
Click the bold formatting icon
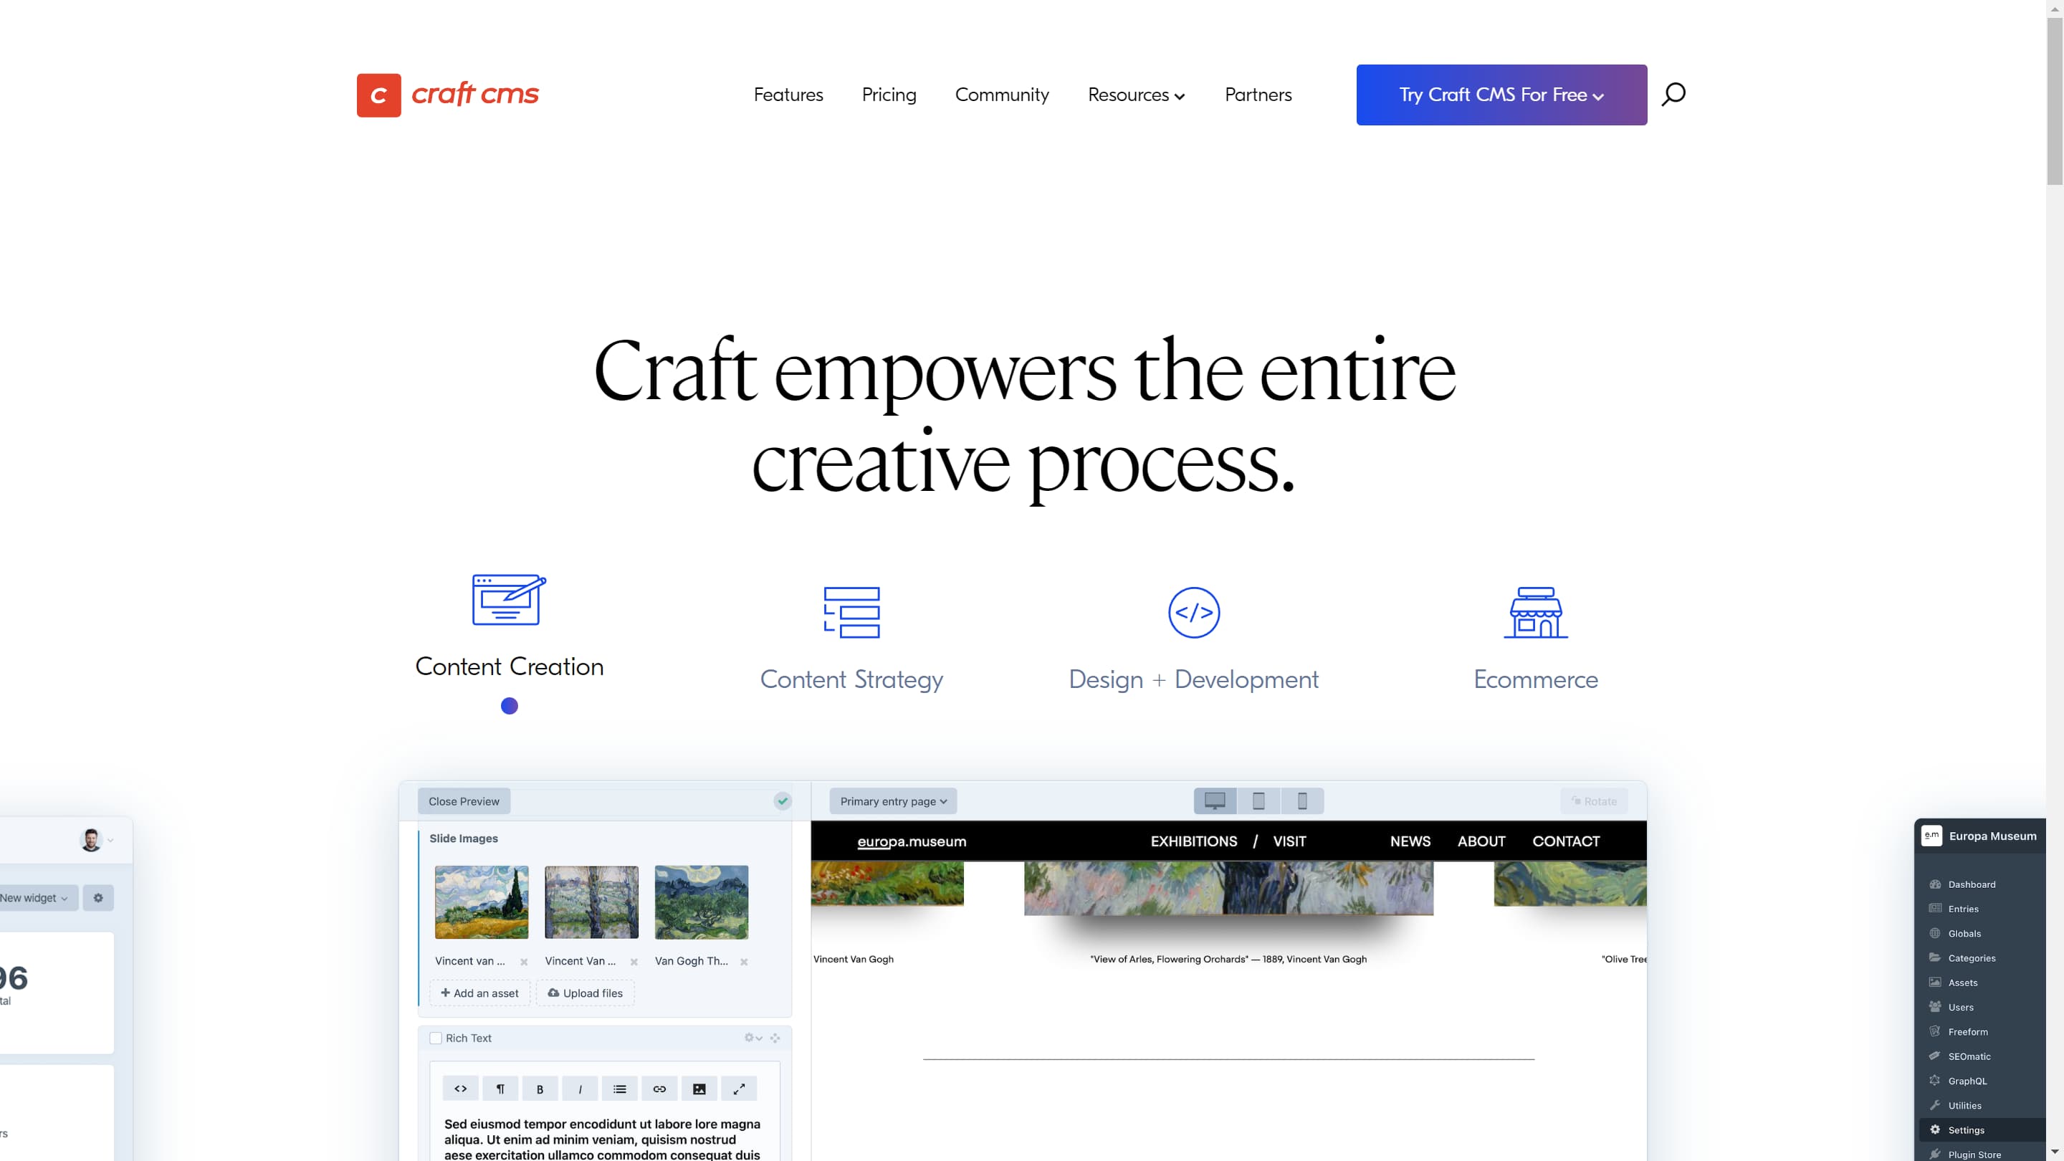point(540,1089)
